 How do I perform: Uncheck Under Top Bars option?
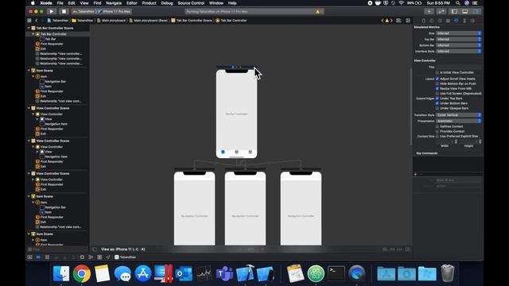[x=437, y=99]
